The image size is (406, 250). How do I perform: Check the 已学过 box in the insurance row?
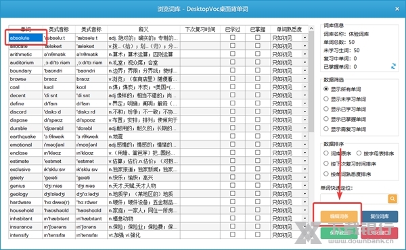[x=233, y=226]
